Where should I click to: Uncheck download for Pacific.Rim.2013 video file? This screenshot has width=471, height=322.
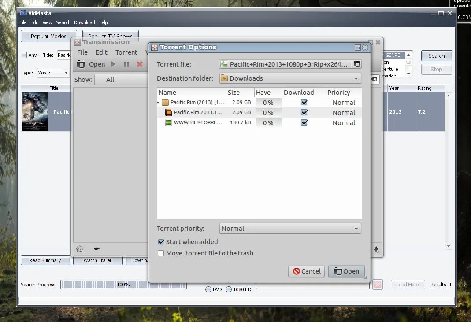coord(304,112)
